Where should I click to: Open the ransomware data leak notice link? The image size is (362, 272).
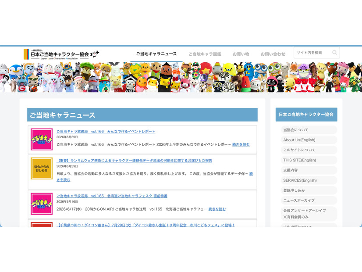click(134, 161)
